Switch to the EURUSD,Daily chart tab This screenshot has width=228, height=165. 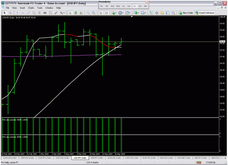tap(10, 158)
